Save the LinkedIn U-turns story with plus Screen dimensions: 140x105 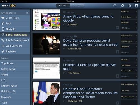tap(117, 76)
